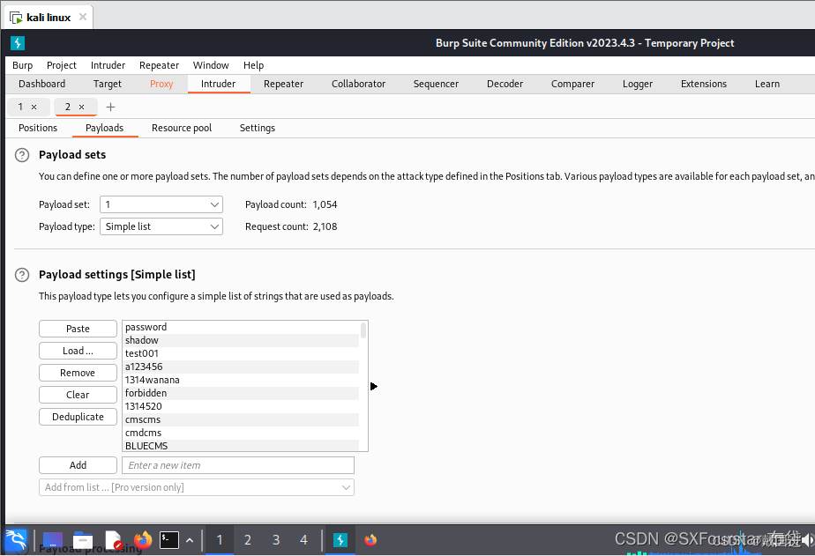Open the Intruder menu in menu bar

click(108, 65)
